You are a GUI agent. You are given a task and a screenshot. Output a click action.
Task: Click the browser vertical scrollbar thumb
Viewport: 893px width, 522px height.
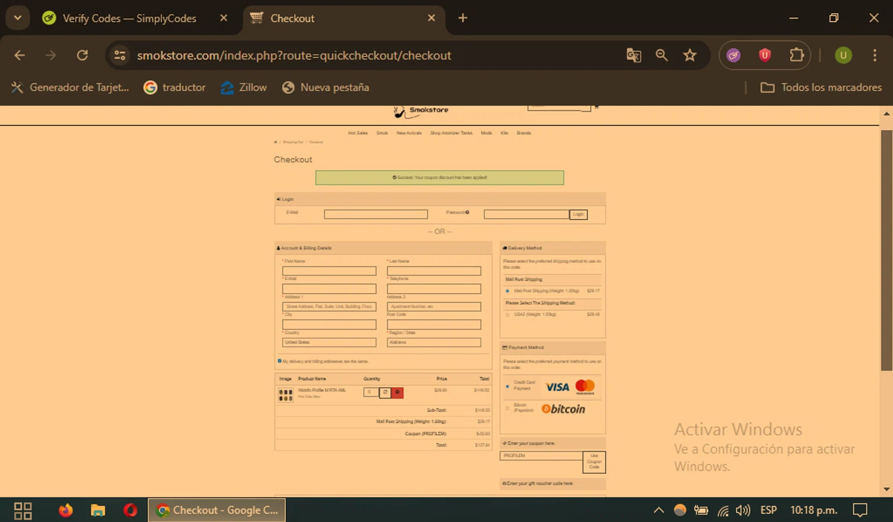point(886,250)
